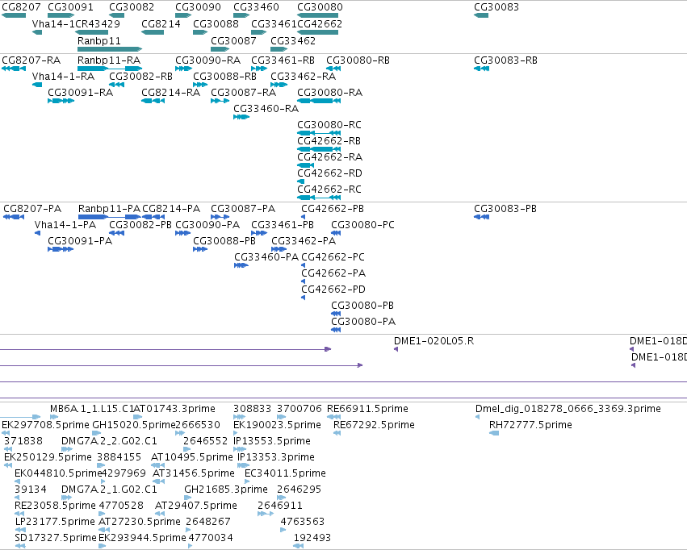Click the CG30088-PB protein label
687x550 pixels.
[x=224, y=240]
